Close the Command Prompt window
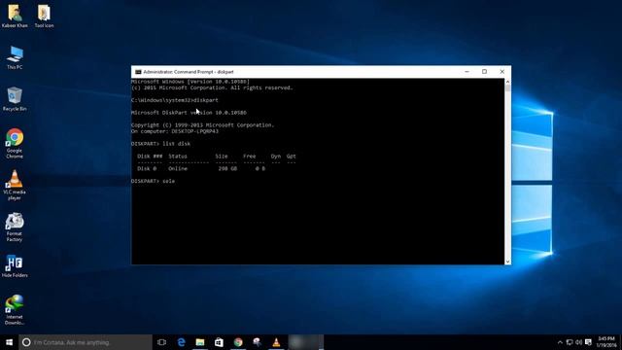Viewport: 622px width, 350px height. (502, 72)
